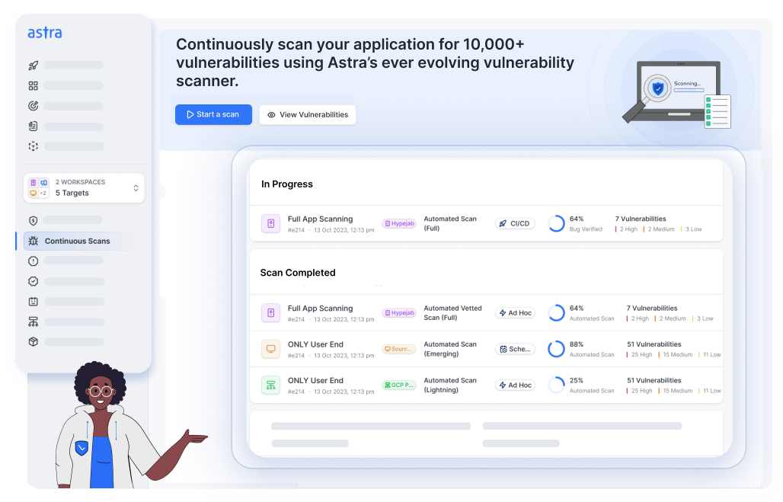Open the dashboard grid icon in sidebar
783x502 pixels.
click(33, 86)
